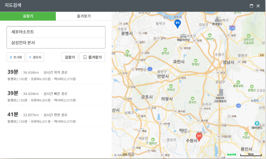This screenshot has width=266, height=159.
Task: Select the 실시간 편한 경로 route
Action: coord(56,118)
